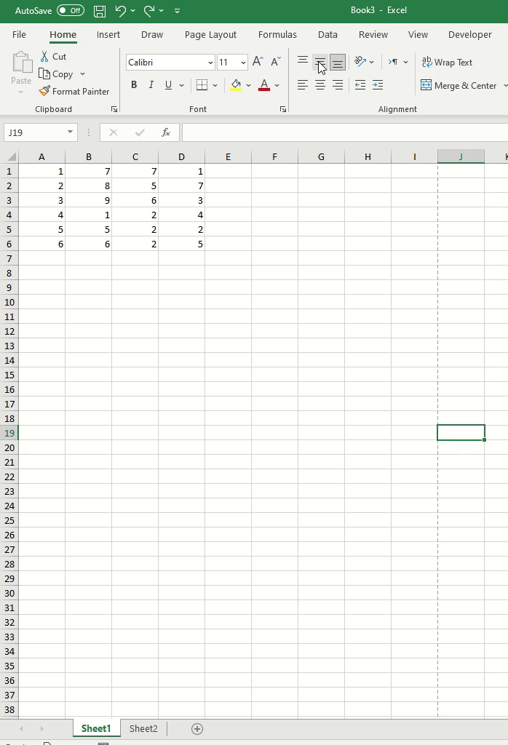Open Underline style dropdown arrow
Image resolution: width=508 pixels, height=745 pixels.
click(181, 85)
